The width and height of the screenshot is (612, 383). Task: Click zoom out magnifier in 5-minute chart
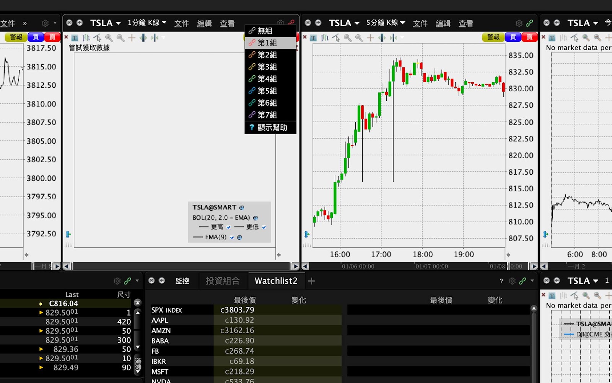pos(359,38)
